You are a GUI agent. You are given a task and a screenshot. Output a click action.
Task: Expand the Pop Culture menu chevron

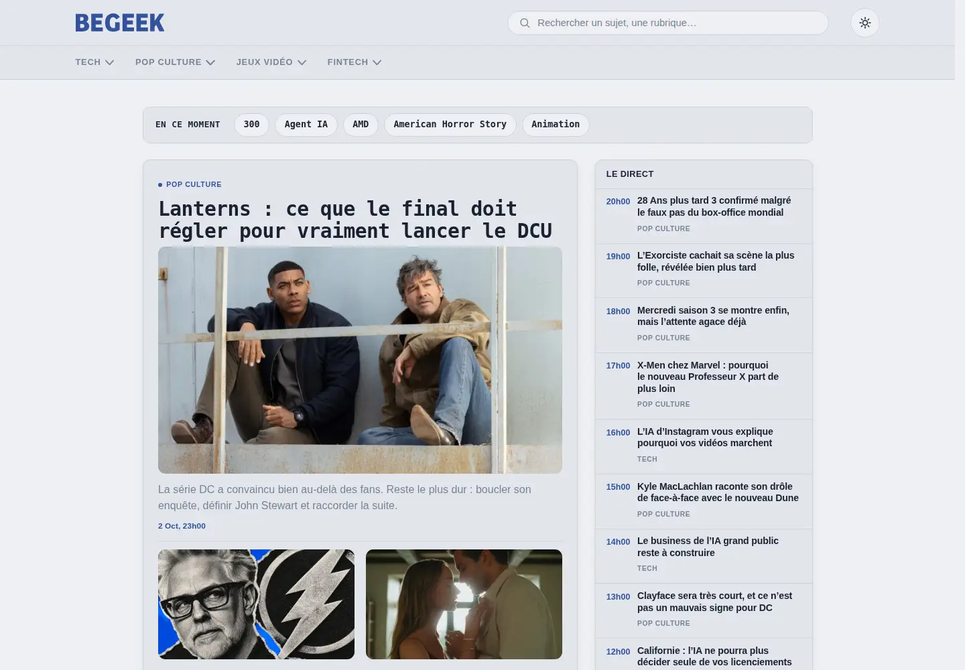tap(210, 62)
